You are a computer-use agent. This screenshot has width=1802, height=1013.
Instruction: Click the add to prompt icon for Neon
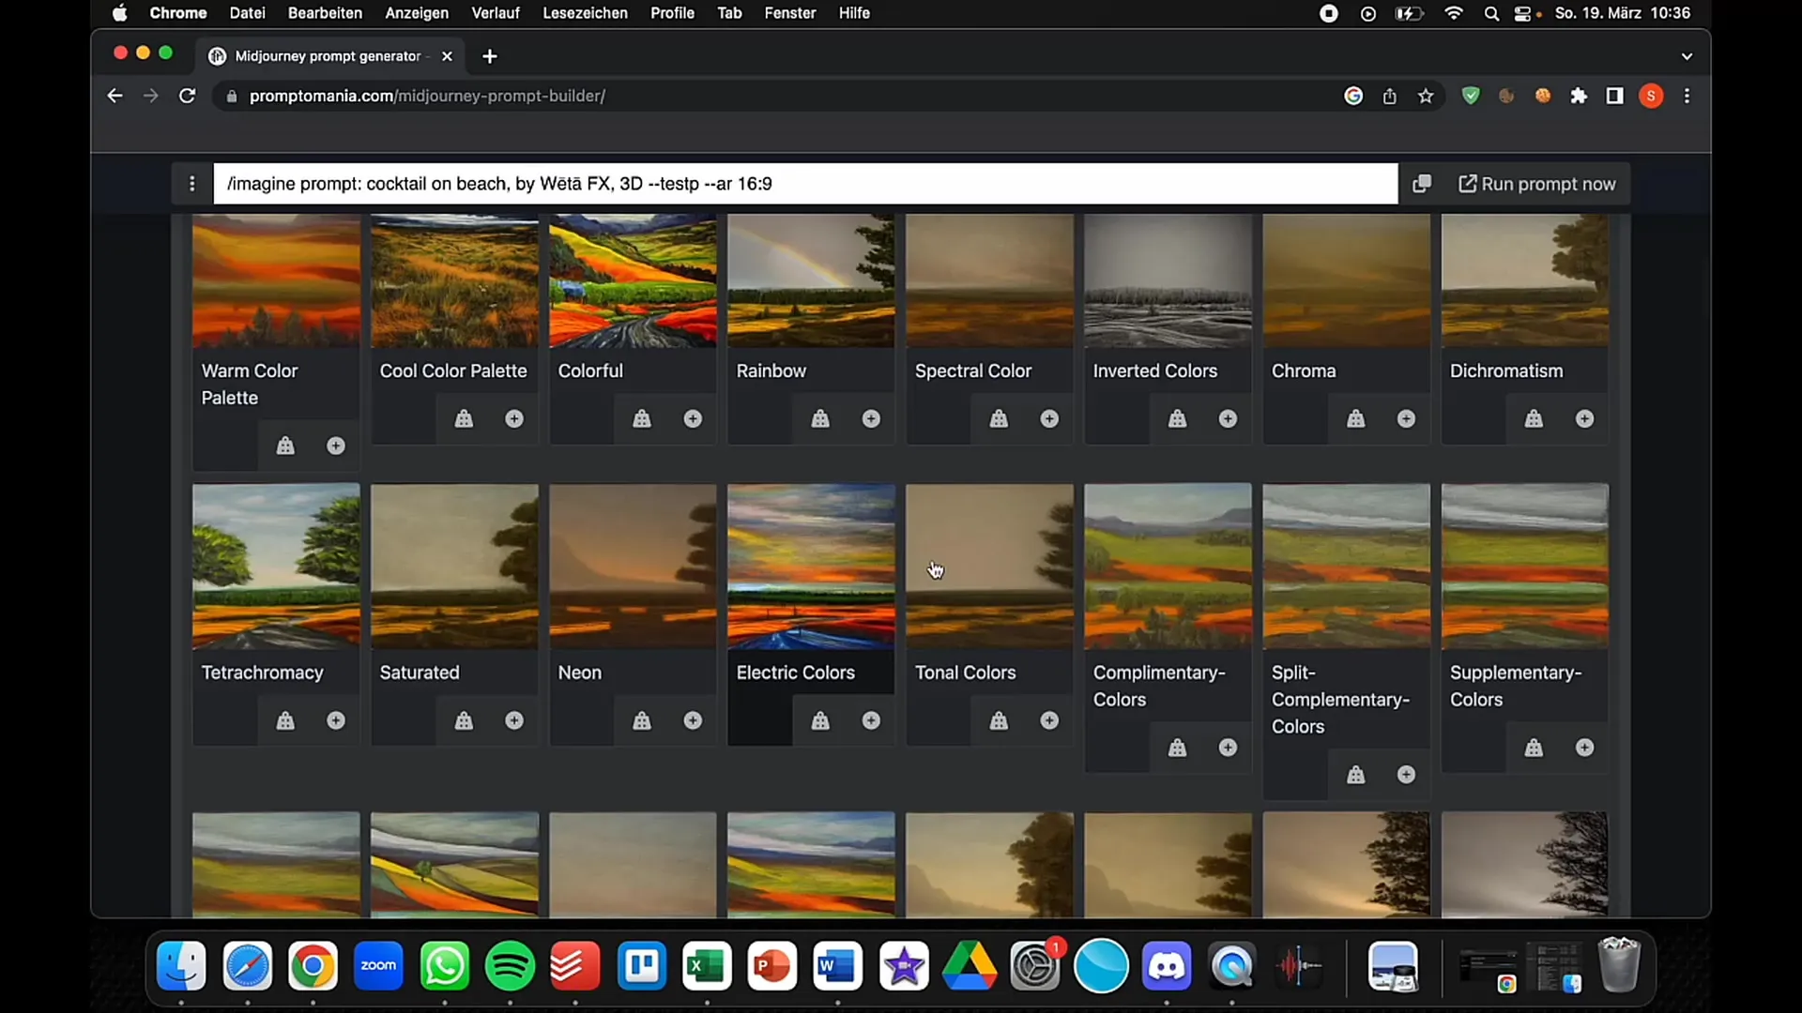[693, 719]
